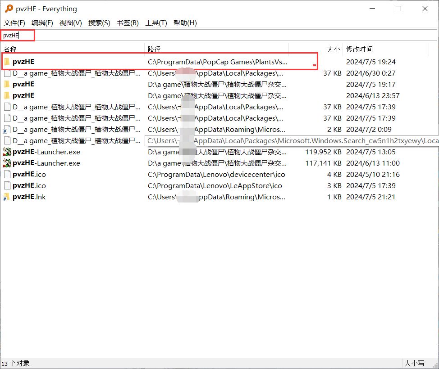The height and width of the screenshot is (369, 439).
Task: Select D__a game file name dated 2024/6/30 0:27
Action: tap(77, 73)
